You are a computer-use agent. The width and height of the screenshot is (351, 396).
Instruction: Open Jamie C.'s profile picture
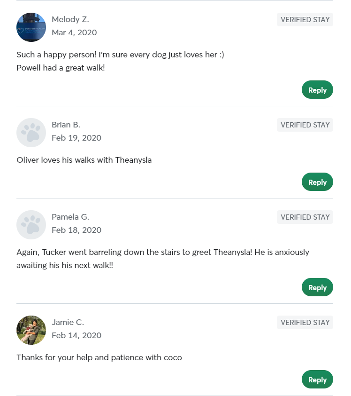31,330
